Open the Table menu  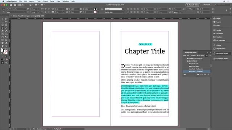pos(52,1)
